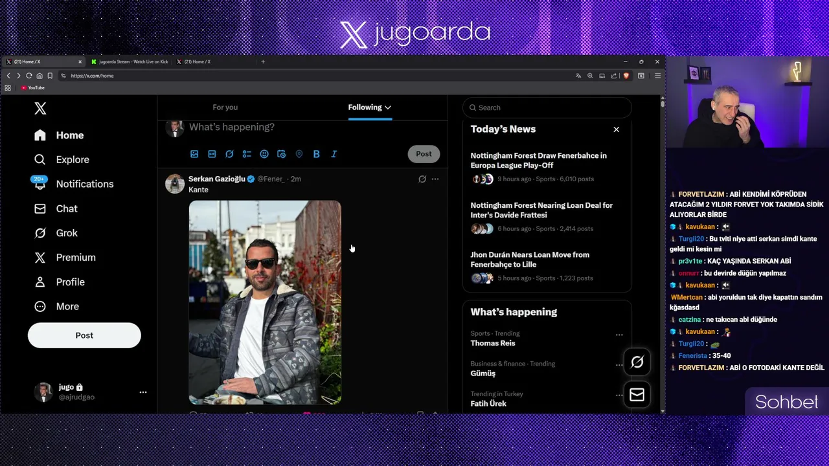This screenshot has width=829, height=466.
Task: Go to Profile in the sidebar
Action: pyautogui.click(x=60, y=282)
